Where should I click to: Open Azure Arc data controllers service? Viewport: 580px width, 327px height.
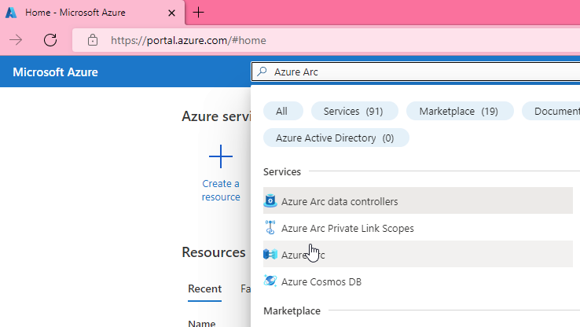pyautogui.click(x=418, y=200)
